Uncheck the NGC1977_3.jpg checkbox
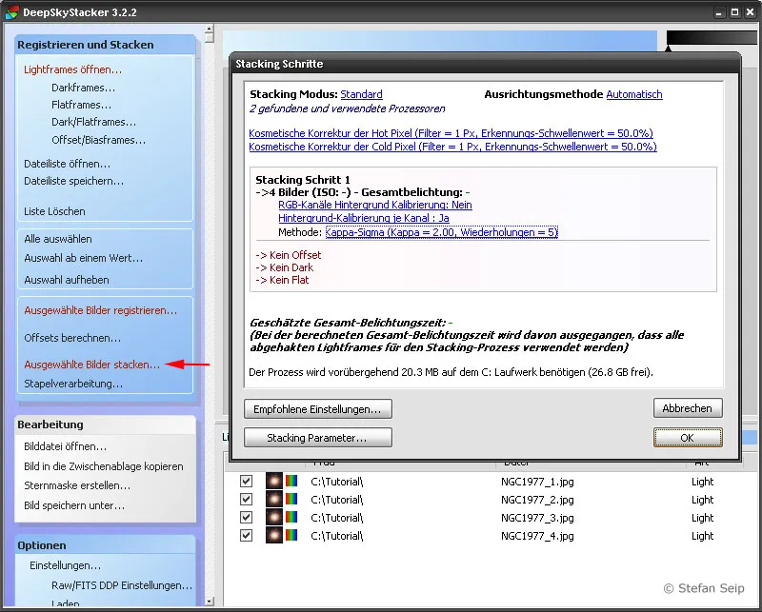Viewport: 762px width, 612px height. coord(247,517)
